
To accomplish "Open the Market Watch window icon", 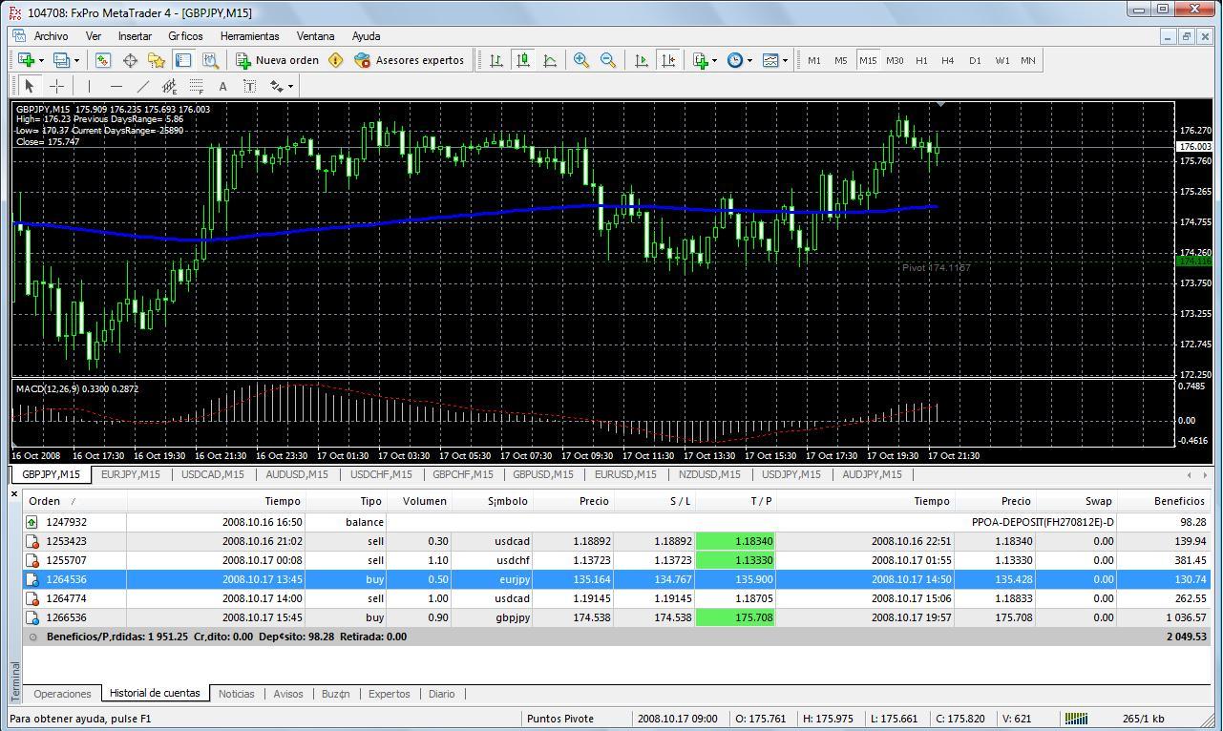I will click(x=103, y=60).
